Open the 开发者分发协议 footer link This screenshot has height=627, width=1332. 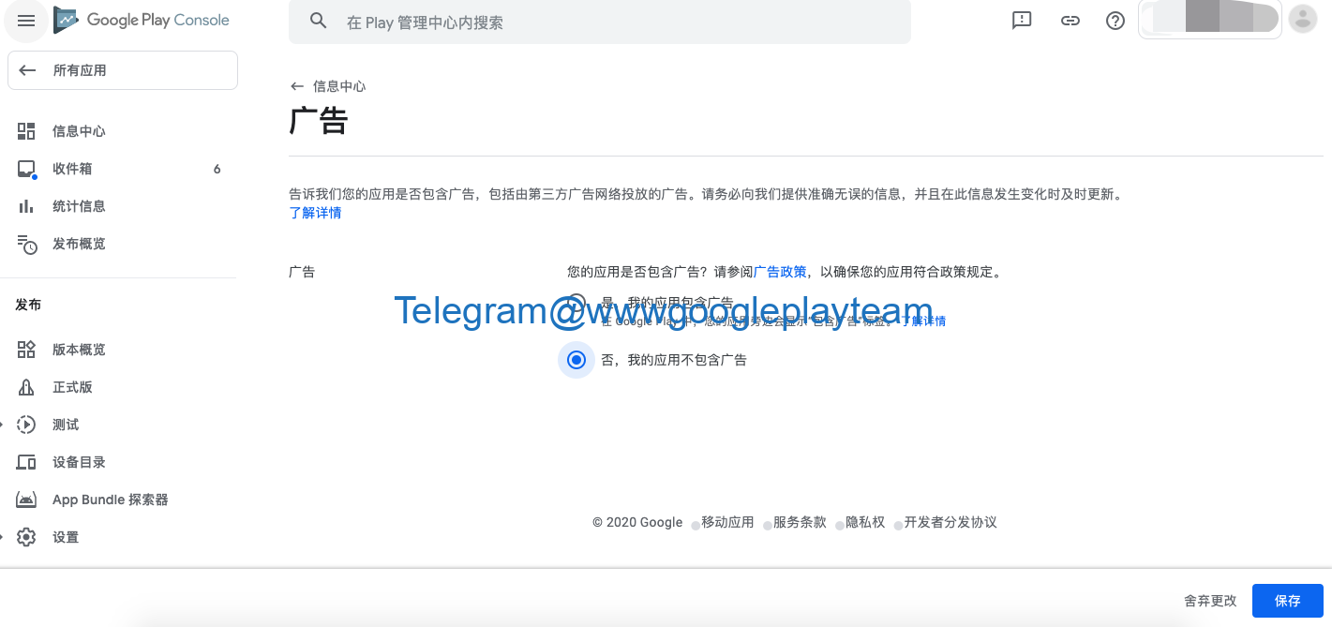pyautogui.click(x=950, y=522)
